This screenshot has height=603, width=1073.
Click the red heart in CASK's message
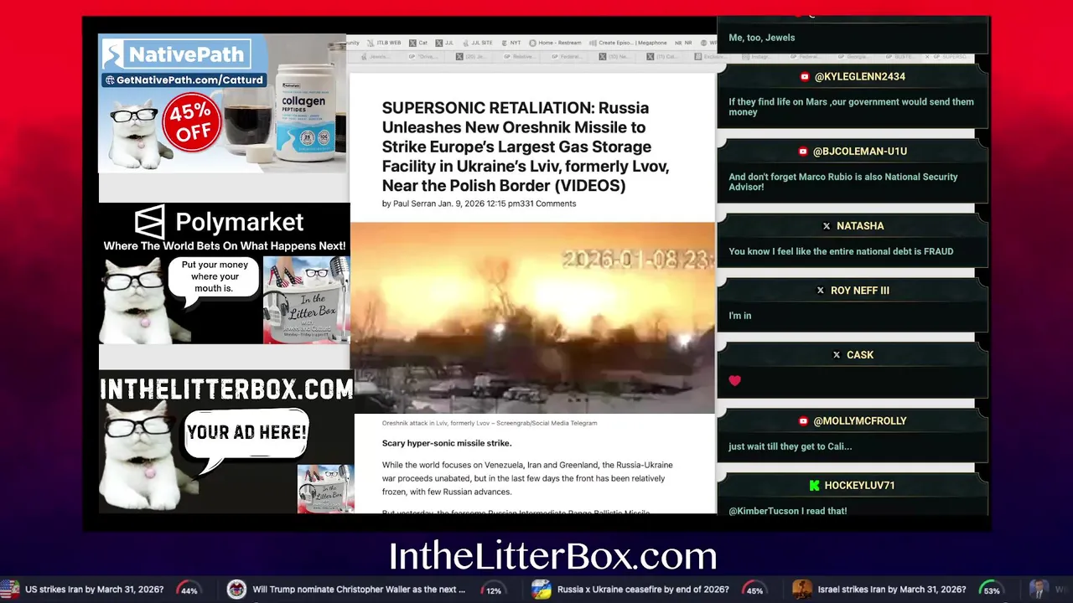click(735, 381)
